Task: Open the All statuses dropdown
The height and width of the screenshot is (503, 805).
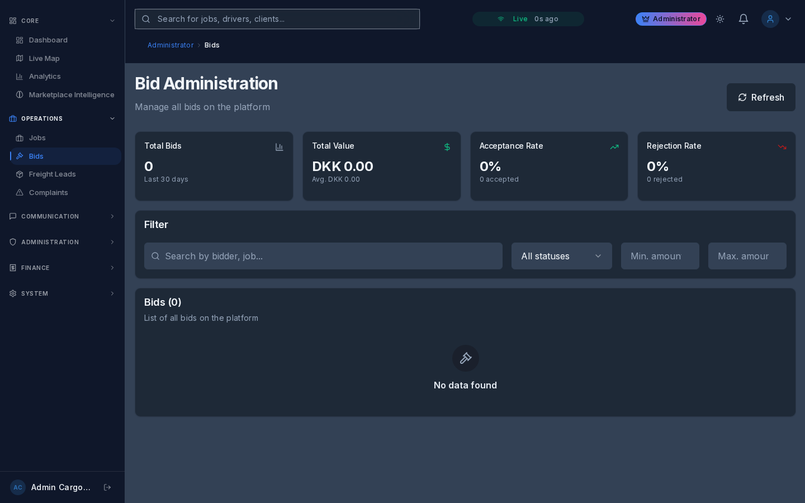Action: pos(561,256)
